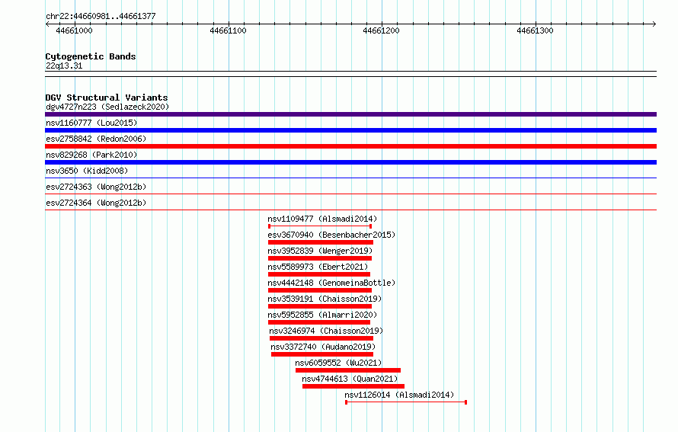This screenshot has height=432, width=678.
Task: Click the blue bar of nsv829268 (Park2010)
Action: pos(350,162)
